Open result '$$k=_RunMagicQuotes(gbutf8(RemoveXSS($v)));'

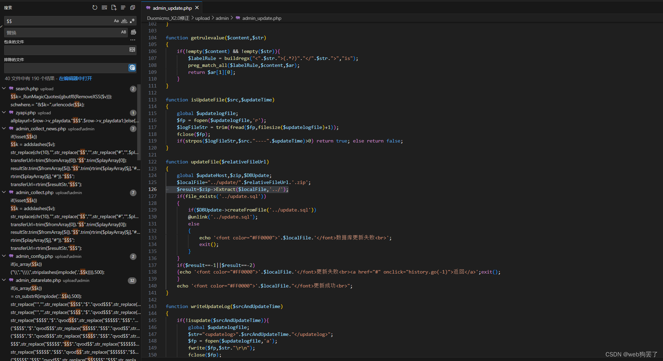point(61,97)
